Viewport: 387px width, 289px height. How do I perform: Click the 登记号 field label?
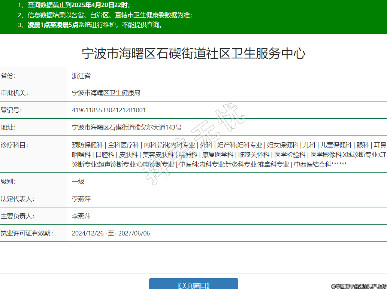pyautogui.click(x=11, y=110)
